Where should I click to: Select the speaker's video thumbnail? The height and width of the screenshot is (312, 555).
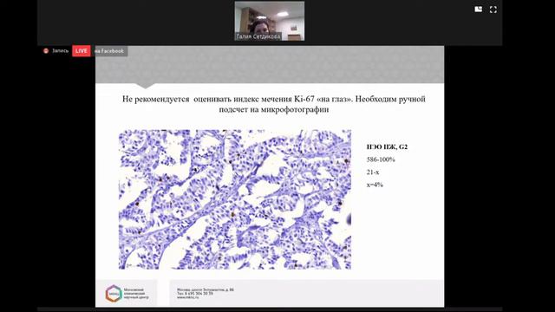click(270, 21)
